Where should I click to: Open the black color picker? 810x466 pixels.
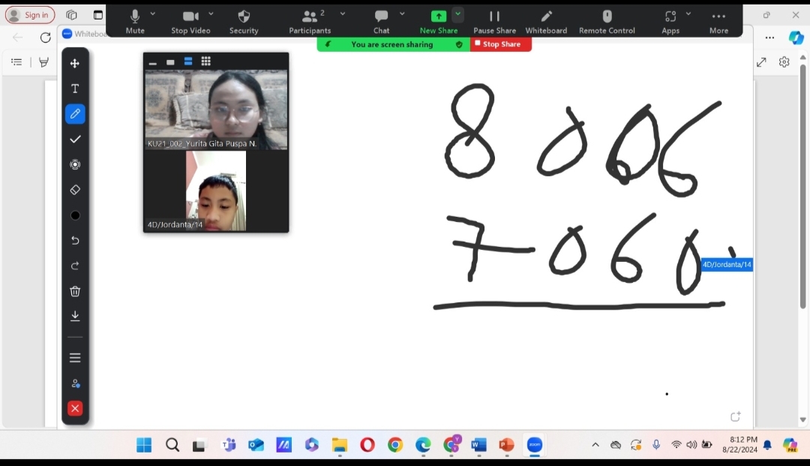tap(75, 215)
